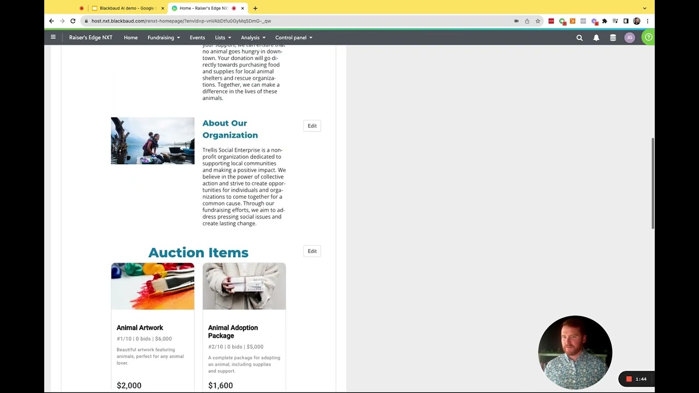The image size is (699, 393).
Task: Click the Auction Items heading
Action: click(x=198, y=252)
